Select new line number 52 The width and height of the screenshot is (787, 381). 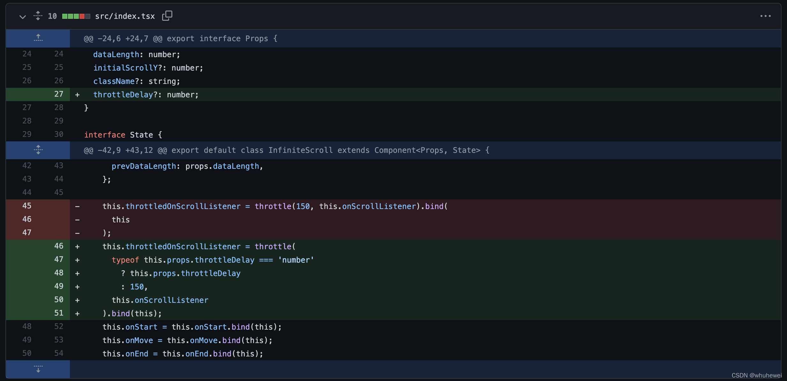tap(59, 326)
